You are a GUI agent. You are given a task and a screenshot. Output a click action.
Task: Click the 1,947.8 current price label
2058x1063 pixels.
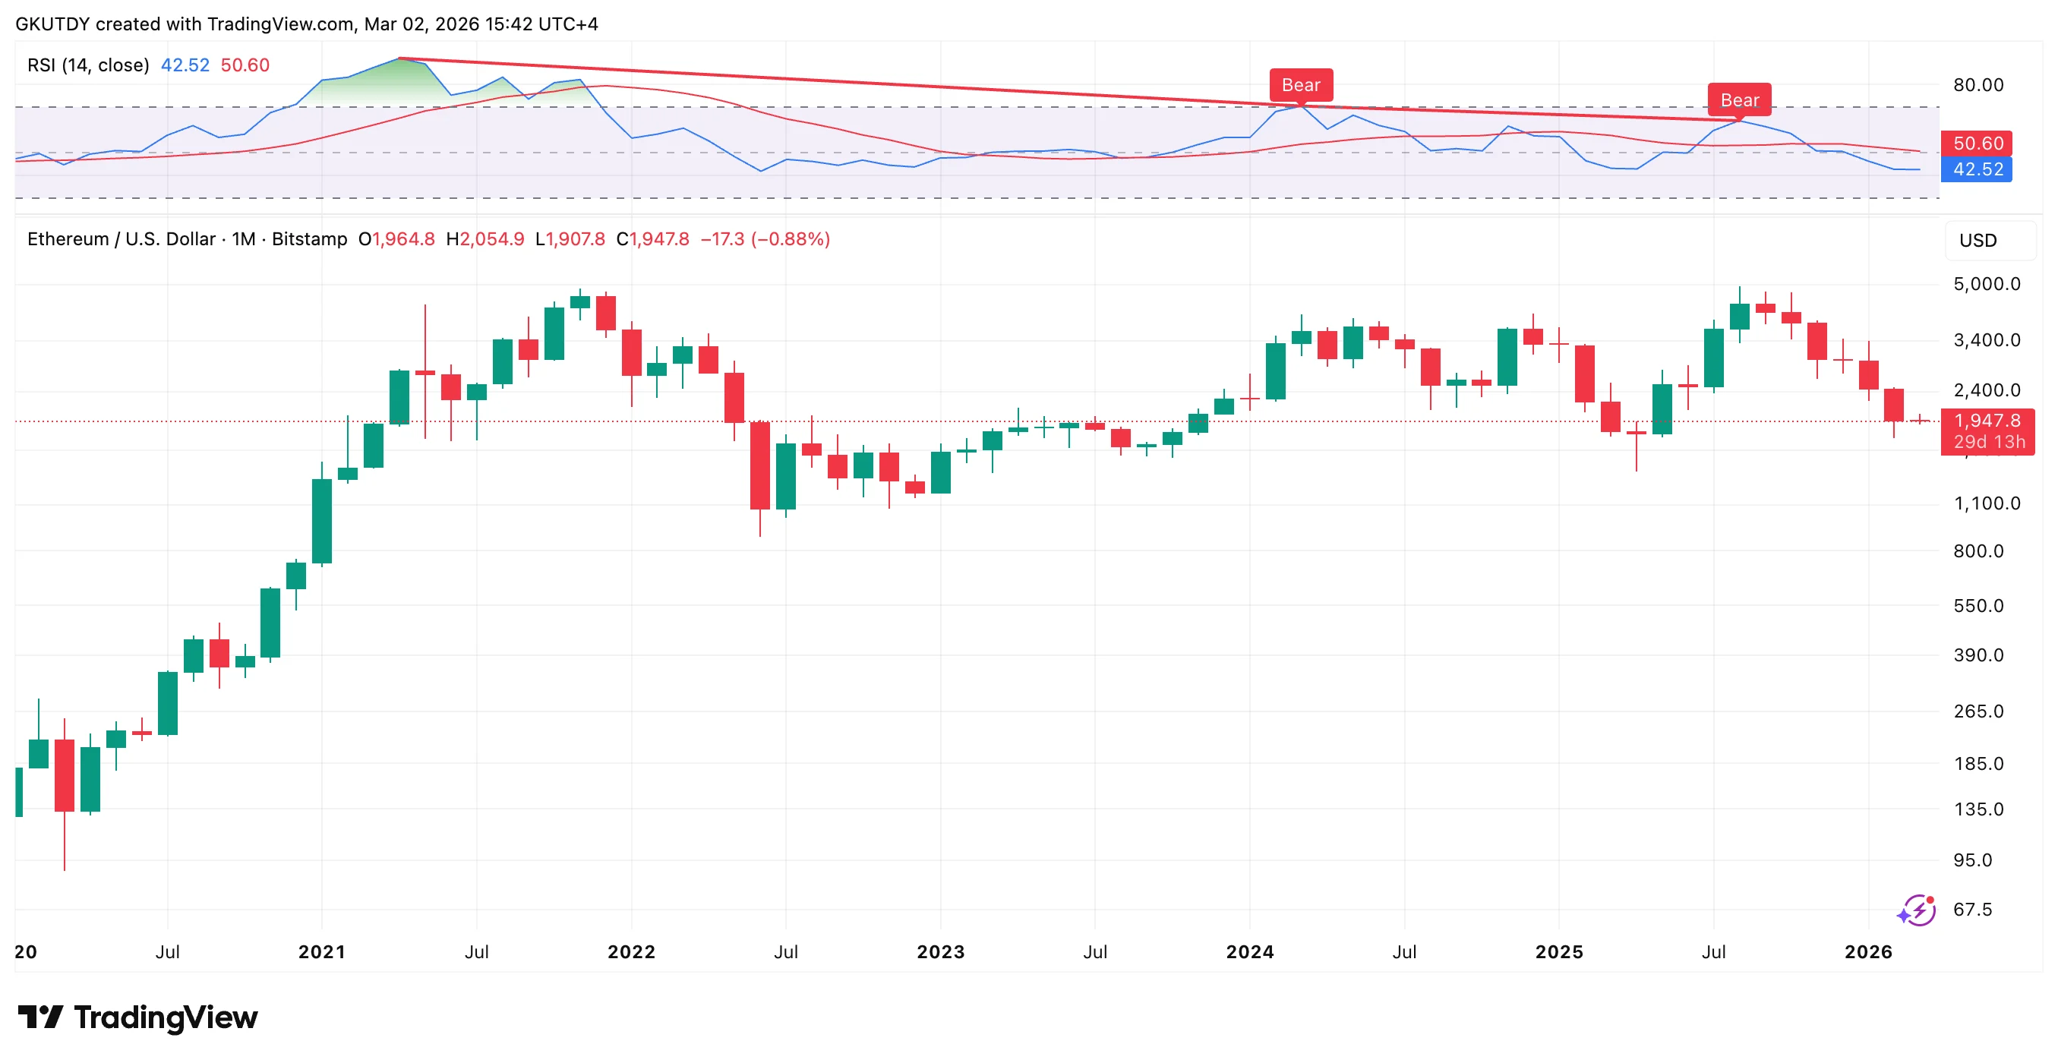click(1987, 421)
